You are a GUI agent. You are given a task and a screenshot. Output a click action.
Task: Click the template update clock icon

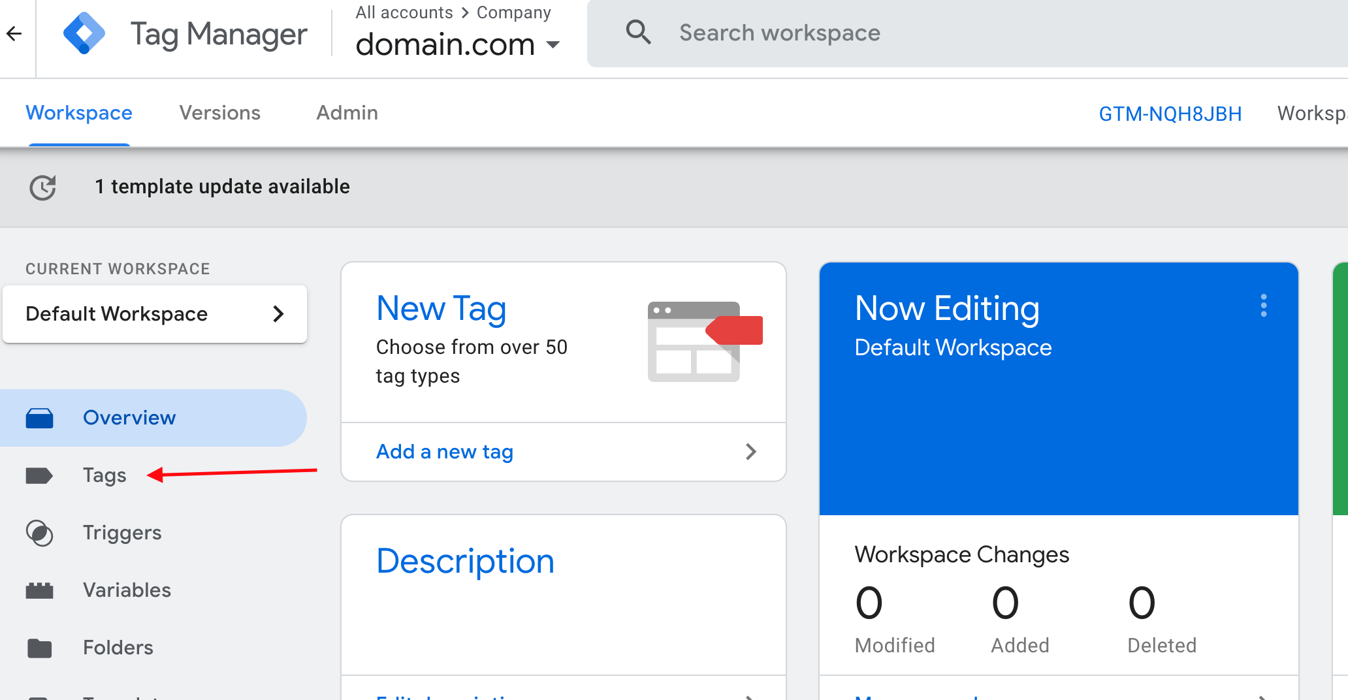[43, 187]
